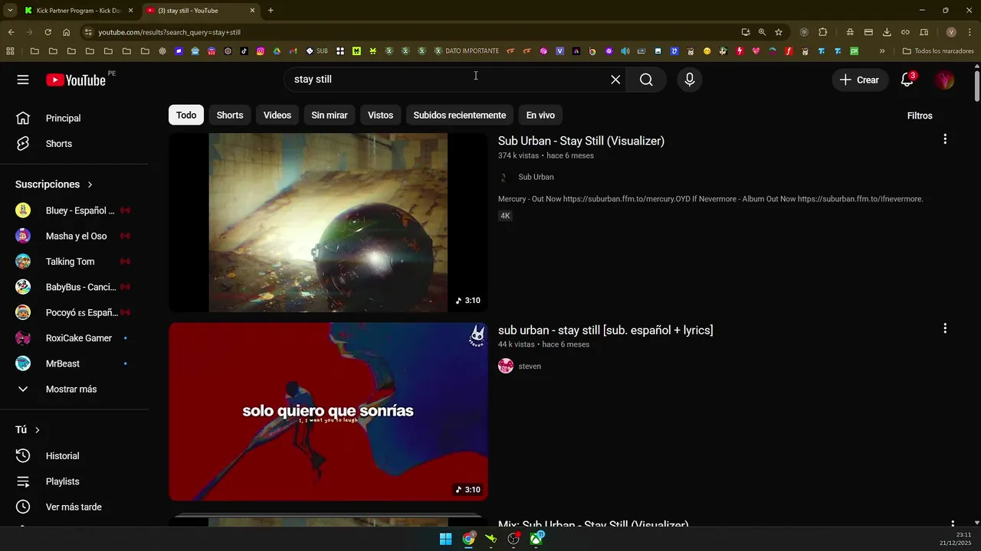
Task: Open 'sub urban - stay still [sub. español + lyrics]' title
Action: click(605, 330)
